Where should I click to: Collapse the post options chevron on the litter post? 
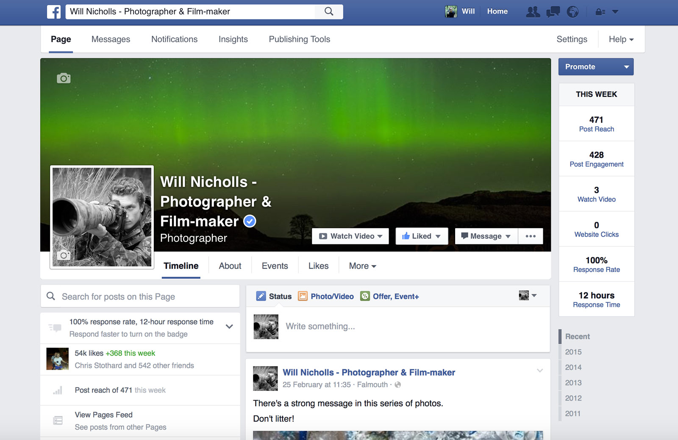pos(540,370)
